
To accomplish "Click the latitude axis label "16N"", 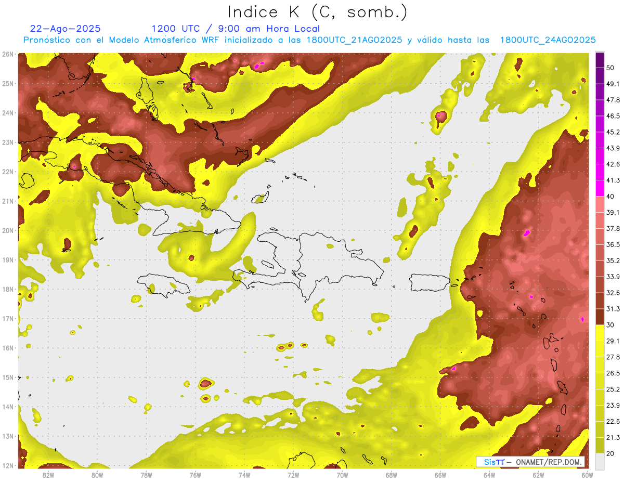I will click(8, 348).
